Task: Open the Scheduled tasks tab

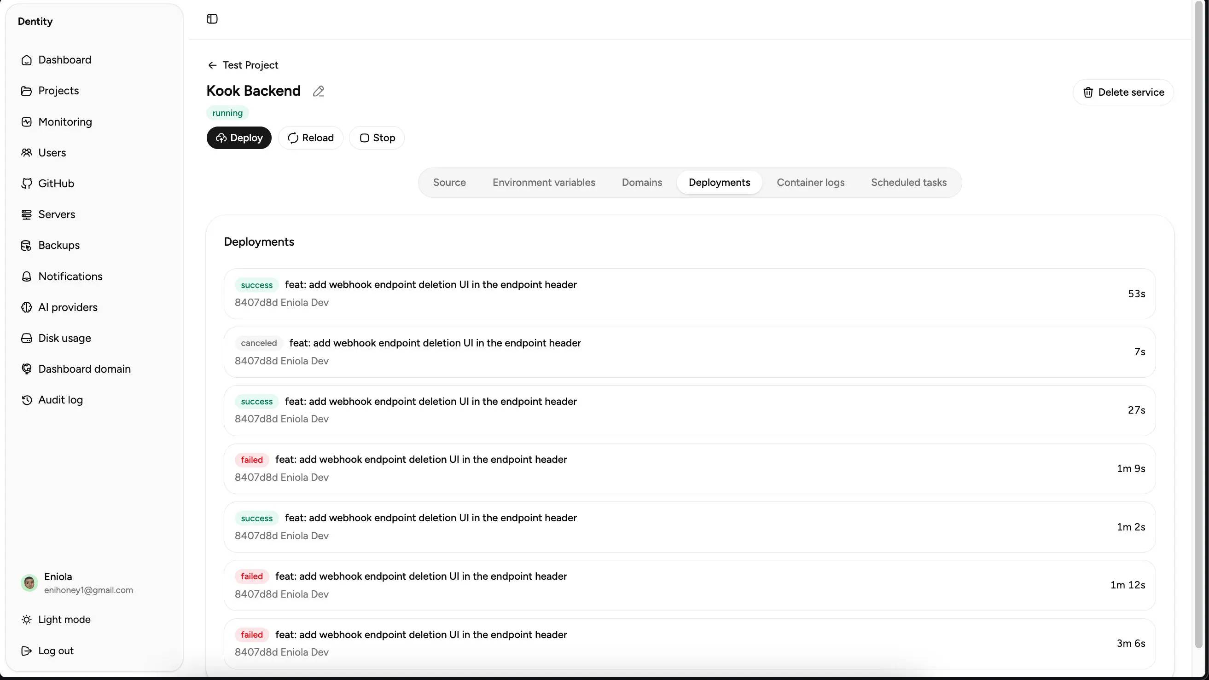Action: pos(909,183)
